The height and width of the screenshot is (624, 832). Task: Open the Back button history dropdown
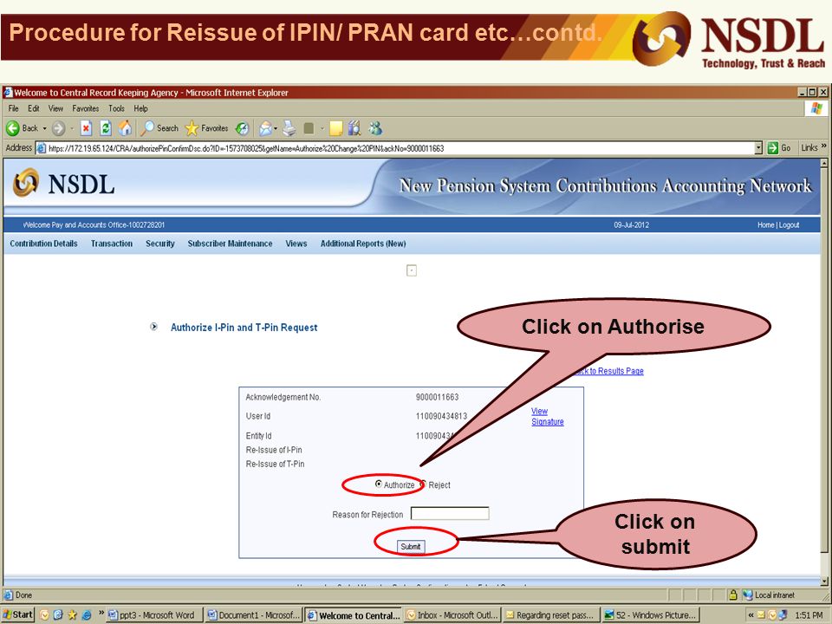click(x=44, y=128)
